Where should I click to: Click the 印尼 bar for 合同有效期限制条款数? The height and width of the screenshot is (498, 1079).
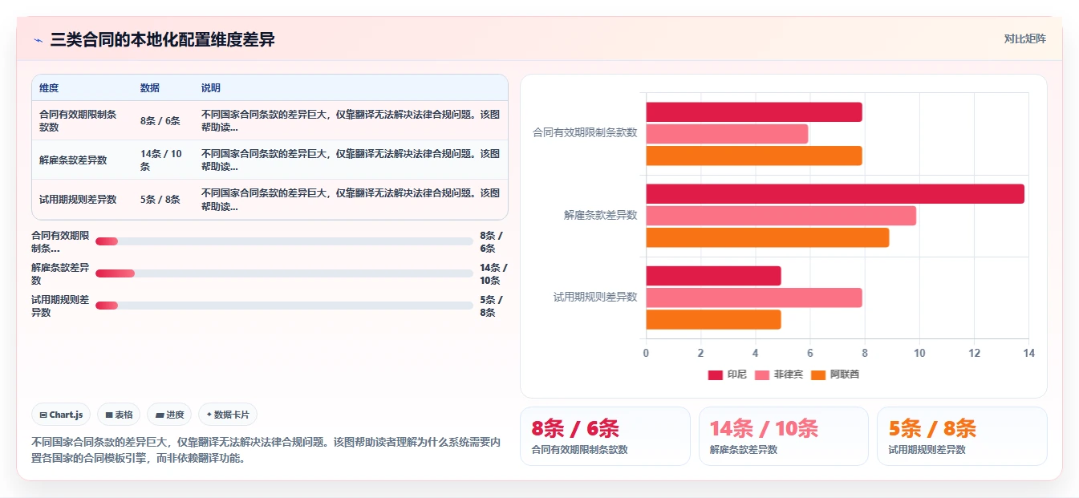click(x=754, y=112)
